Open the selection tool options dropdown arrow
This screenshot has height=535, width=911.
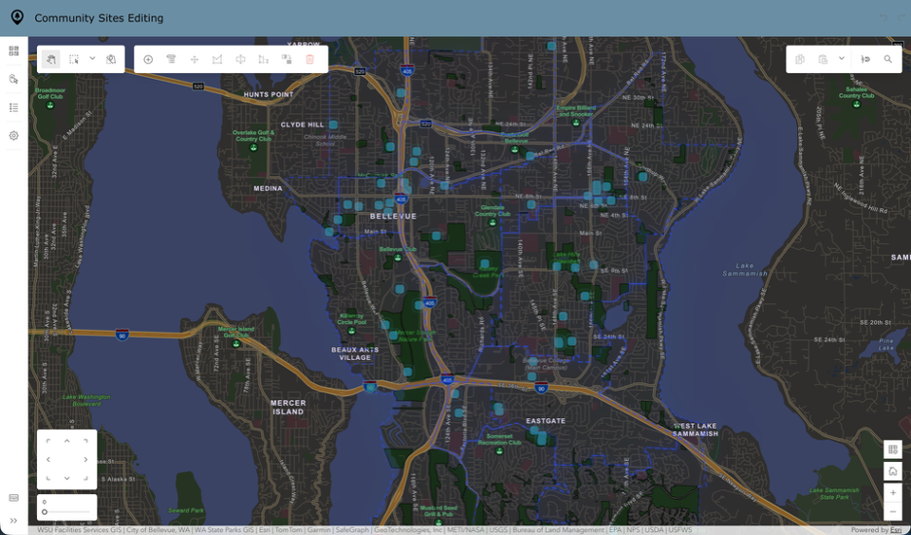[91, 58]
